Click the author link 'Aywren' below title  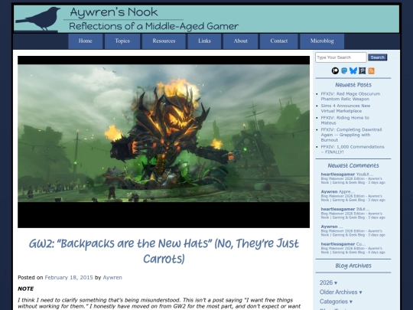pyautogui.click(x=112, y=277)
